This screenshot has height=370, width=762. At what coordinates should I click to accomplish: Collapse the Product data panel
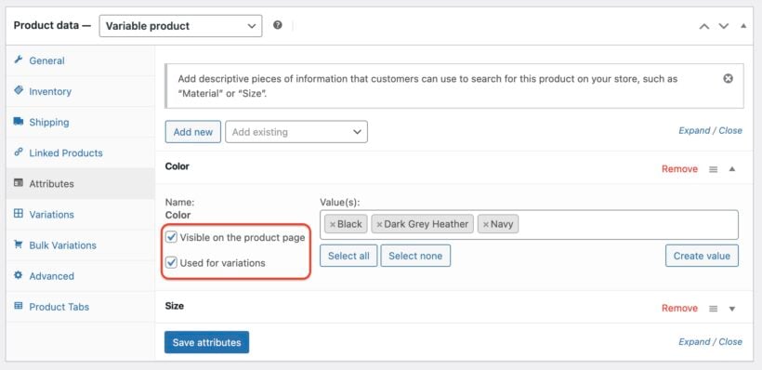[x=743, y=26]
